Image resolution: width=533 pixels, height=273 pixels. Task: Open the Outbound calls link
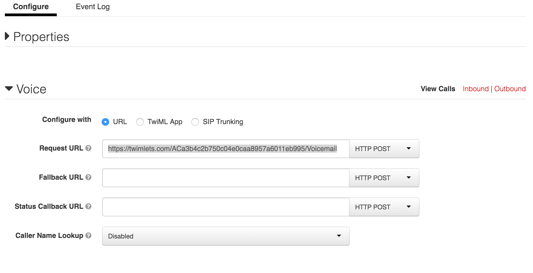pyautogui.click(x=510, y=89)
